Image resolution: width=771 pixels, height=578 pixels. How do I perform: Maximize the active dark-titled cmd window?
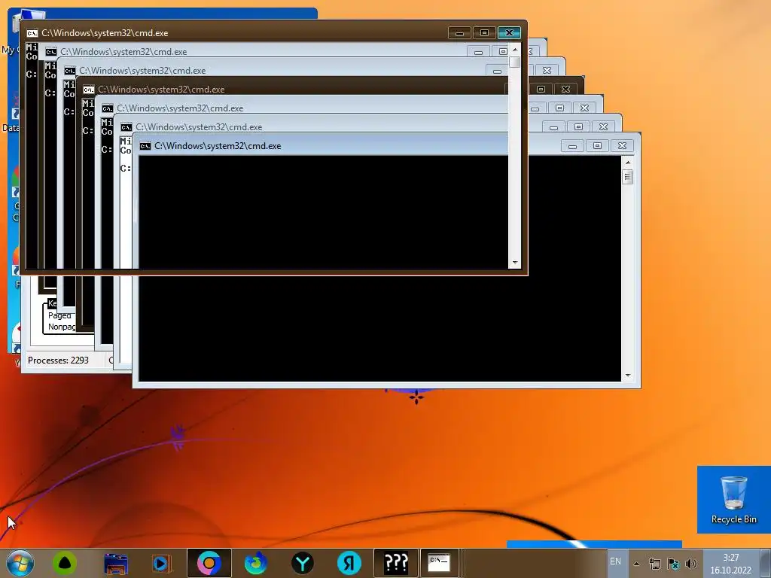click(x=484, y=33)
